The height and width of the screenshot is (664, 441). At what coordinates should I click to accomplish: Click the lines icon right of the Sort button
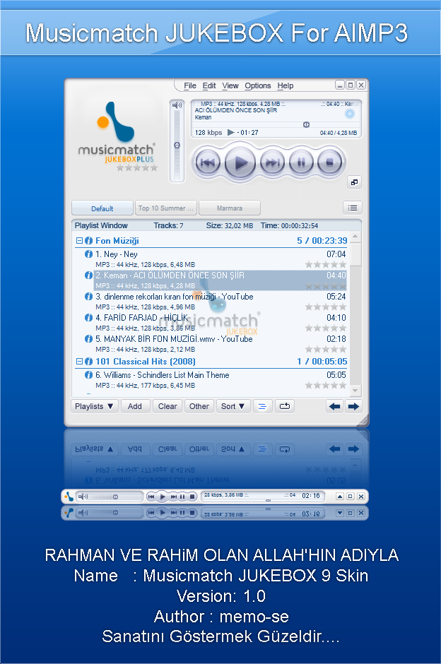[263, 407]
